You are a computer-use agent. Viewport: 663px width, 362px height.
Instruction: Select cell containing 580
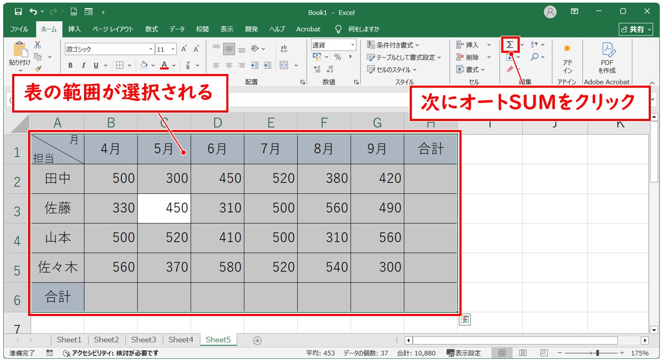click(x=217, y=267)
